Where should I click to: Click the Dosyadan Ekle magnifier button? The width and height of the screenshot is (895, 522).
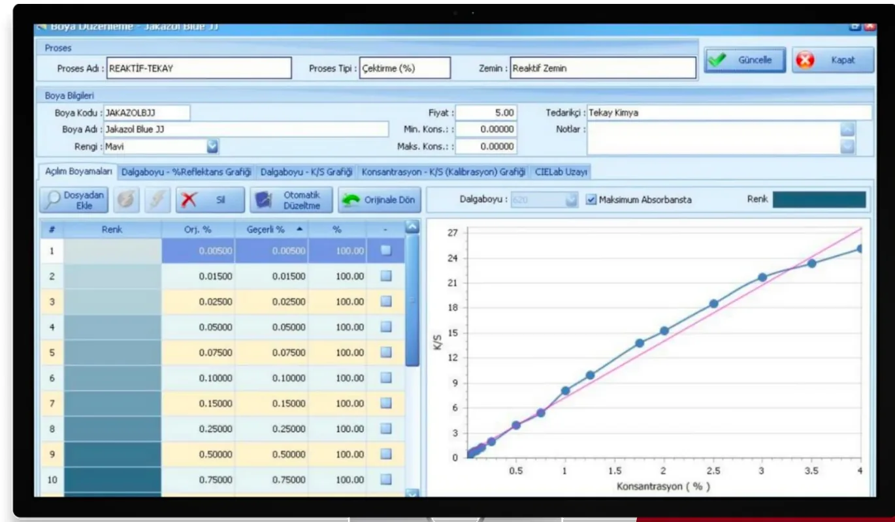pos(73,200)
